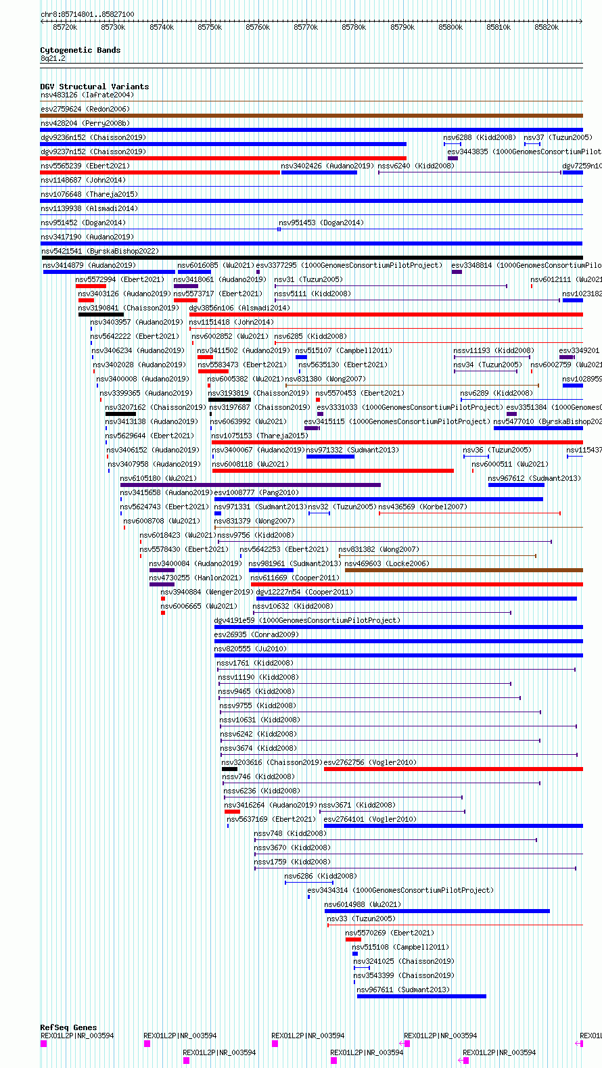Viewport: 602px width, 1068px height.
Task: Click the 85760k ruler tick label
Action: [x=258, y=27]
